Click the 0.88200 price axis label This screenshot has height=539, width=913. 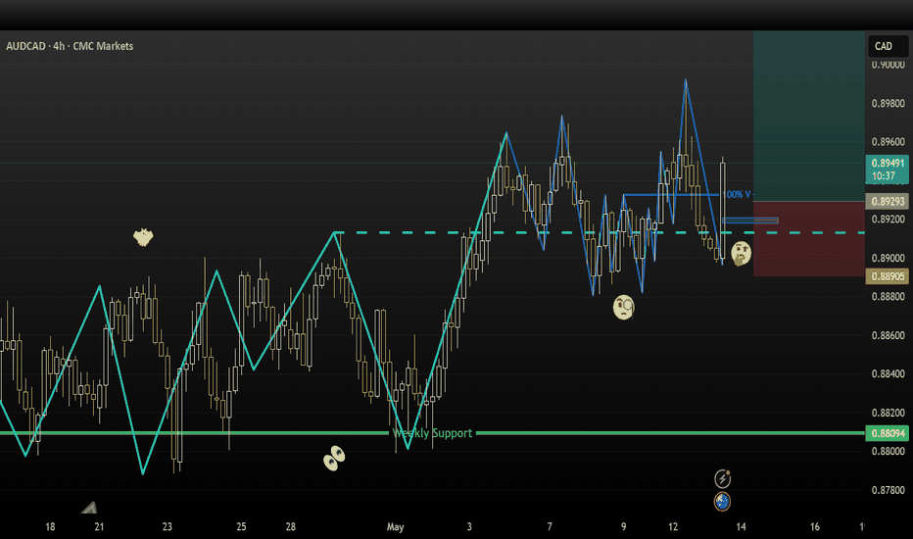coord(888,413)
